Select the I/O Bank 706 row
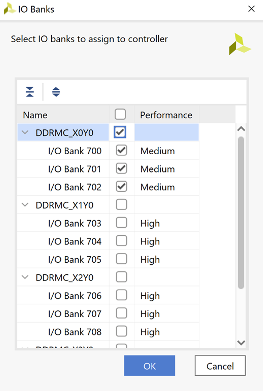The height and width of the screenshot is (391, 263). point(75,296)
